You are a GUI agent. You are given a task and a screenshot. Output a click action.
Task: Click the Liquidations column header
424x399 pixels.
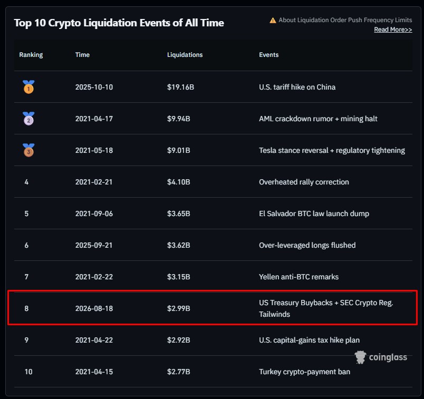(185, 55)
